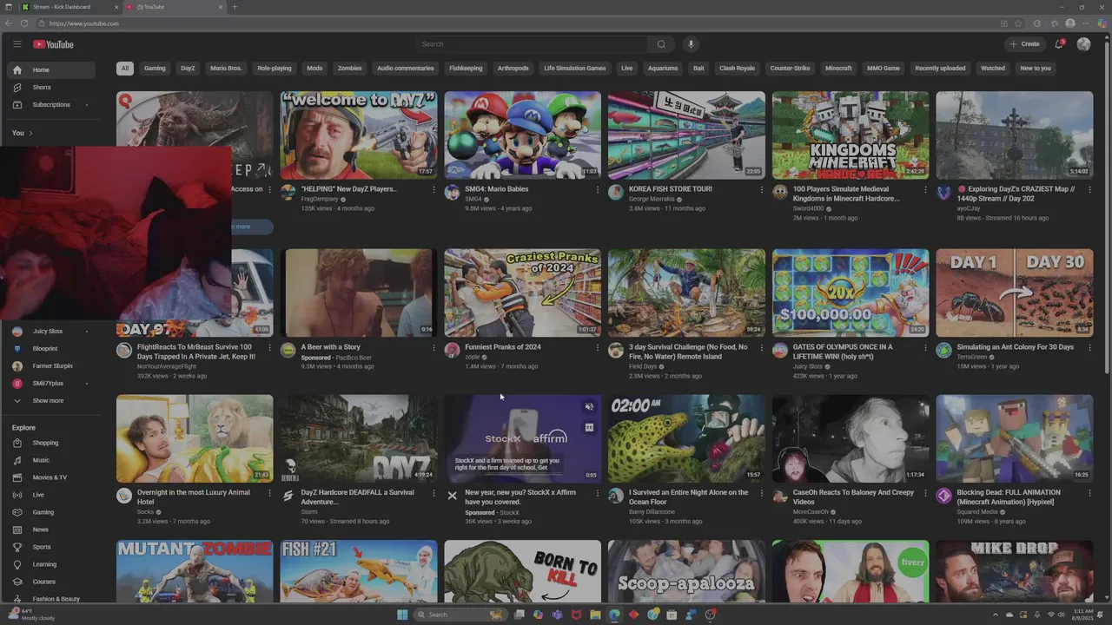Open Microsoft Edge in the taskbar
Image resolution: width=1112 pixels, height=625 pixels.
(x=615, y=615)
